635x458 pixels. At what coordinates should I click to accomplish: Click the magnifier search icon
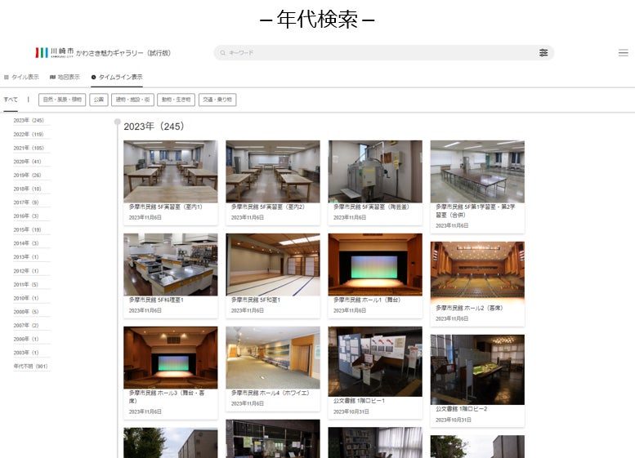[x=222, y=52]
